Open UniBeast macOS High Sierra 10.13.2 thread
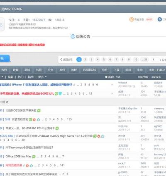The width and height of the screenshot is (166, 176). pos(54,136)
